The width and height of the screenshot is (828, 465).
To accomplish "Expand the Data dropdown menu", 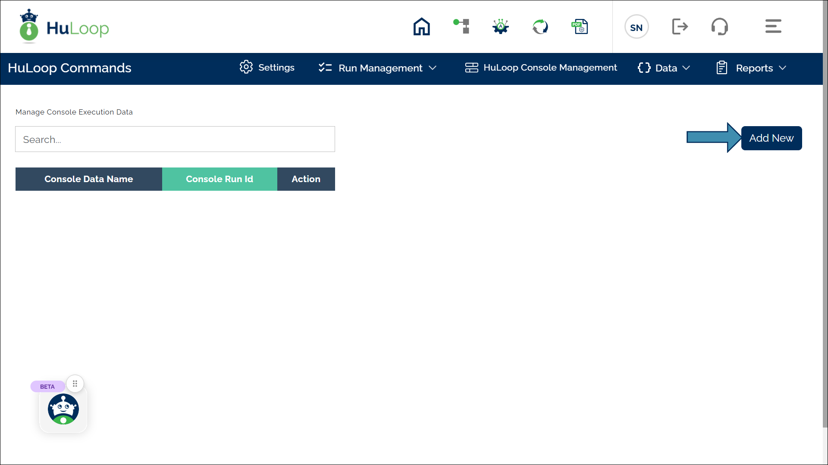I will click(664, 68).
